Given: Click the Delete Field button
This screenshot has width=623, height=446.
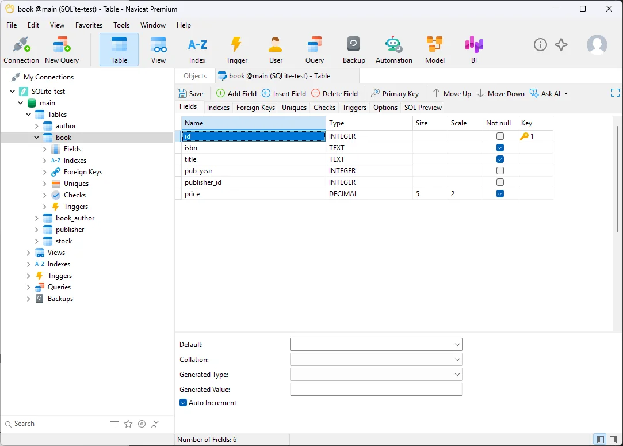Looking at the screenshot, I should point(335,93).
